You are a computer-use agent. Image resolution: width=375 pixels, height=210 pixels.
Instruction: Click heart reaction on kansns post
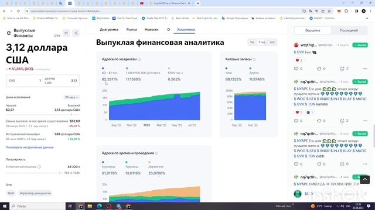click(297, 113)
